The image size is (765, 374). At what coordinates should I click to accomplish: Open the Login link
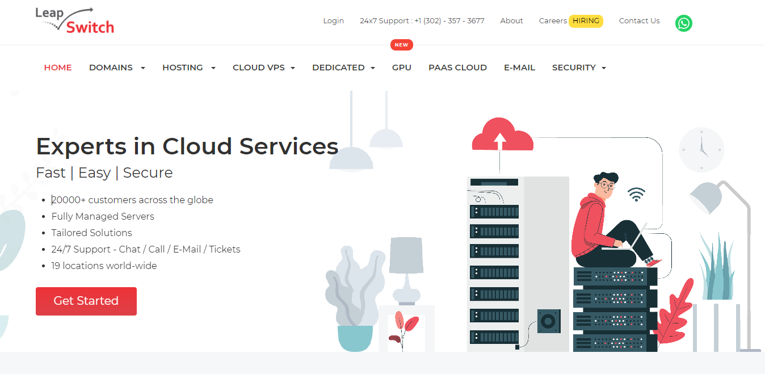click(333, 21)
